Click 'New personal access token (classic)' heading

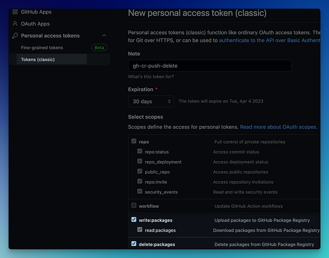[197, 13]
